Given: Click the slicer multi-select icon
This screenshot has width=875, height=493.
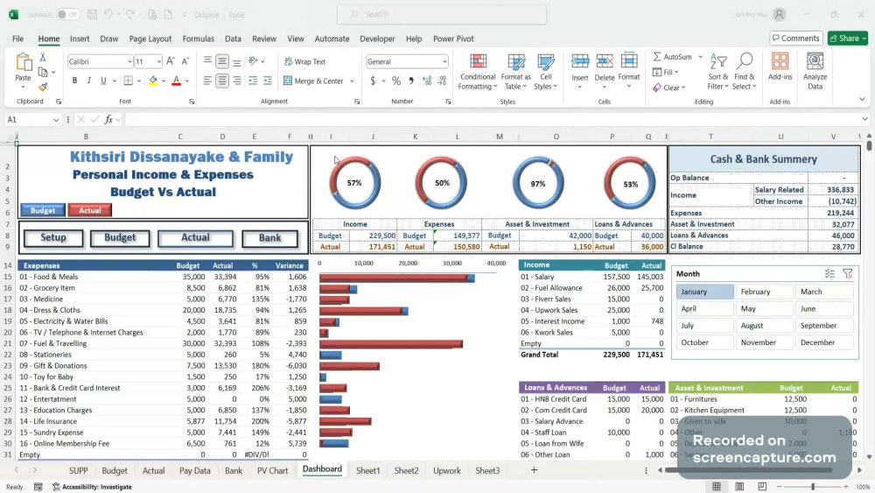Looking at the screenshot, I should 829,273.
